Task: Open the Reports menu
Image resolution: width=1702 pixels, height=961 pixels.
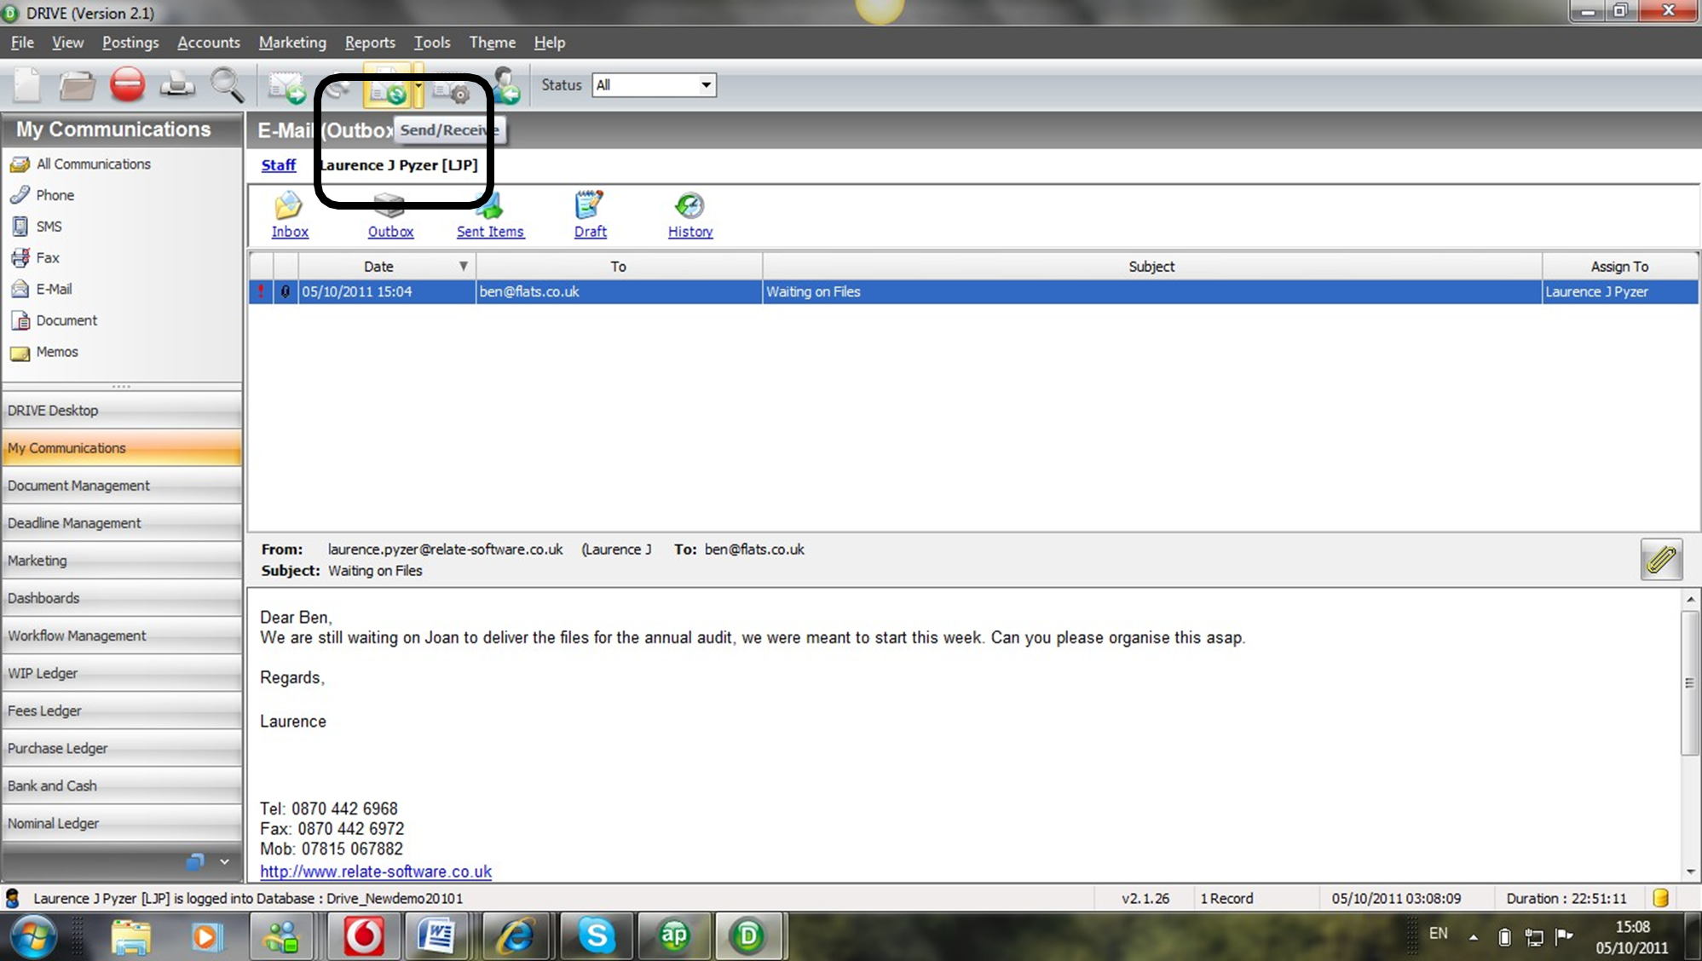Action: pyautogui.click(x=370, y=43)
